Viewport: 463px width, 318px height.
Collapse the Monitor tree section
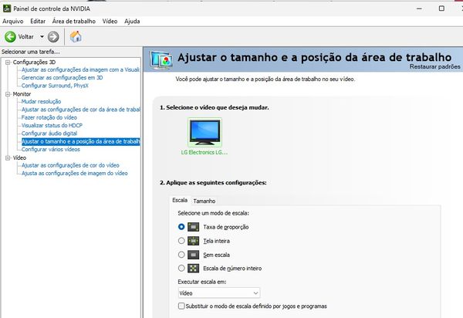click(8, 93)
